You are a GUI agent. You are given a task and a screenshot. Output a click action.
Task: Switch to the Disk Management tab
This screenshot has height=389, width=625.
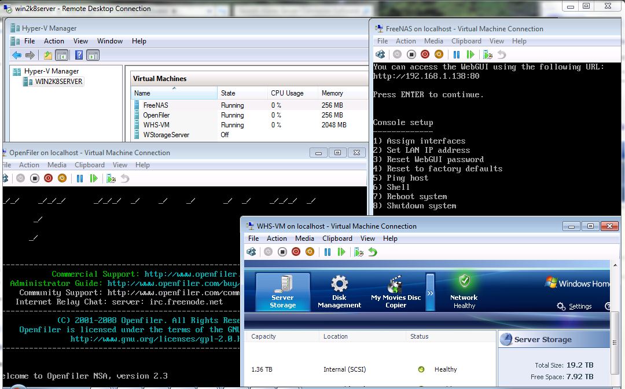click(x=339, y=292)
